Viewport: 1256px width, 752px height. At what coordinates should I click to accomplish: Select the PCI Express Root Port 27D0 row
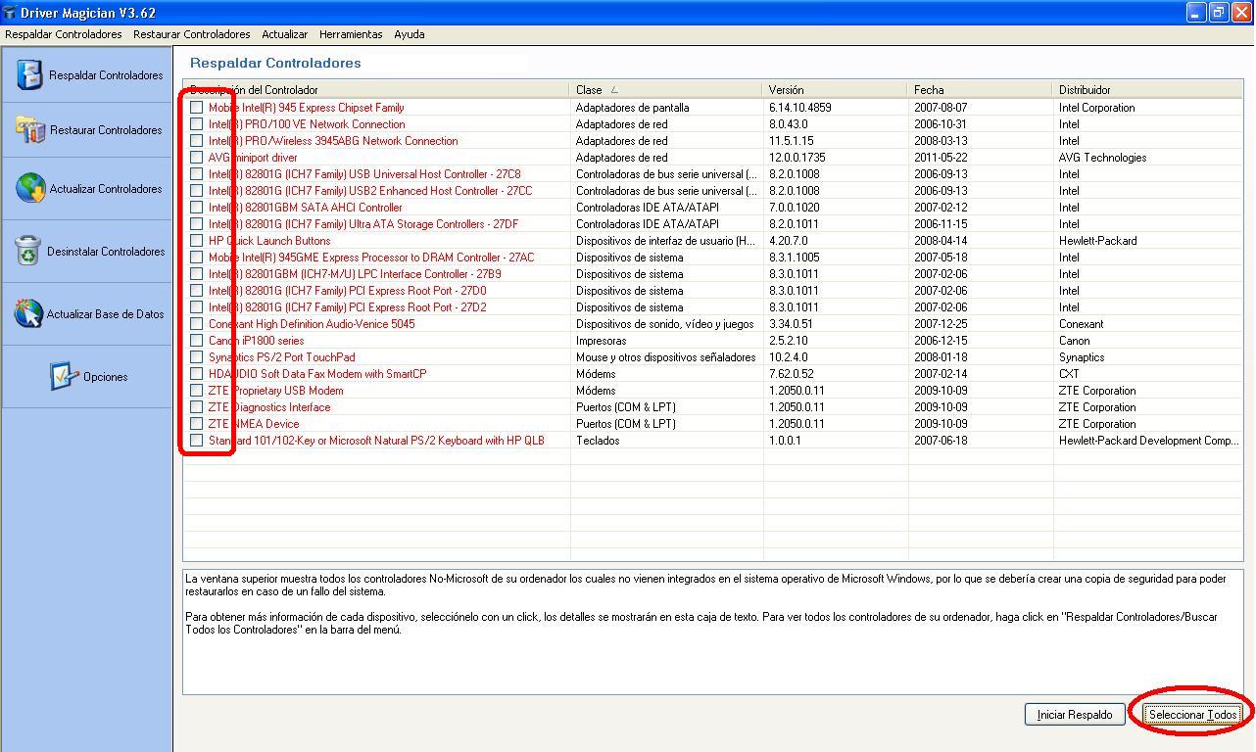[x=712, y=291]
